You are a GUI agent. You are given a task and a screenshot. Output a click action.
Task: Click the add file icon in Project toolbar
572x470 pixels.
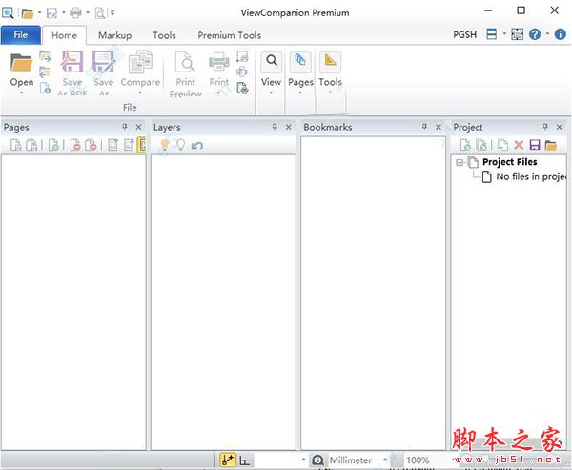click(x=465, y=145)
